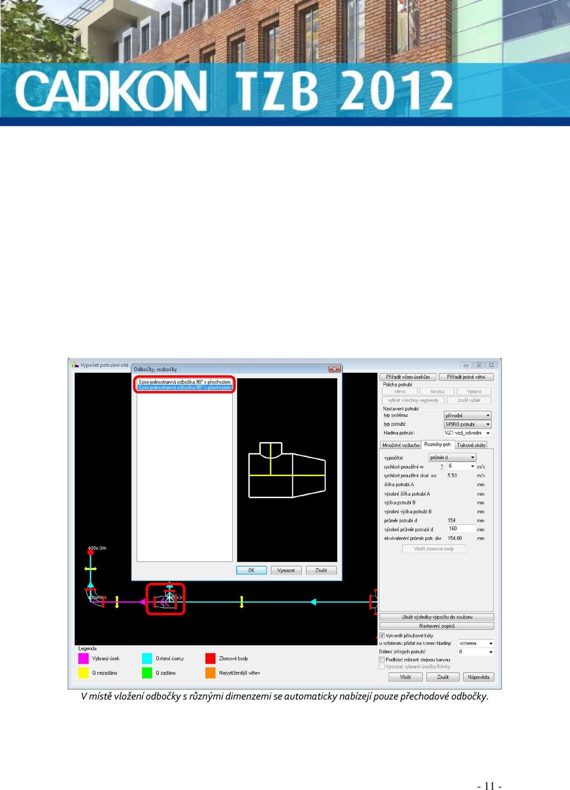Screen dimensions: 570x790
Task: Click the cyan Ostatní úseky legend swatch
Action: coord(147,659)
